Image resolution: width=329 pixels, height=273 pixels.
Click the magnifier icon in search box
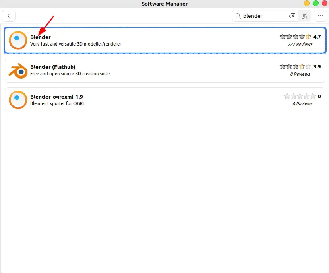pyautogui.click(x=238, y=16)
